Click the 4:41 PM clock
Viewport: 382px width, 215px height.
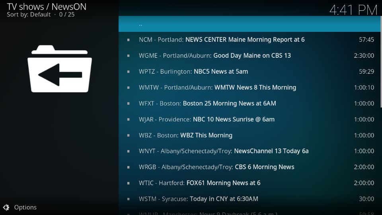click(x=353, y=10)
